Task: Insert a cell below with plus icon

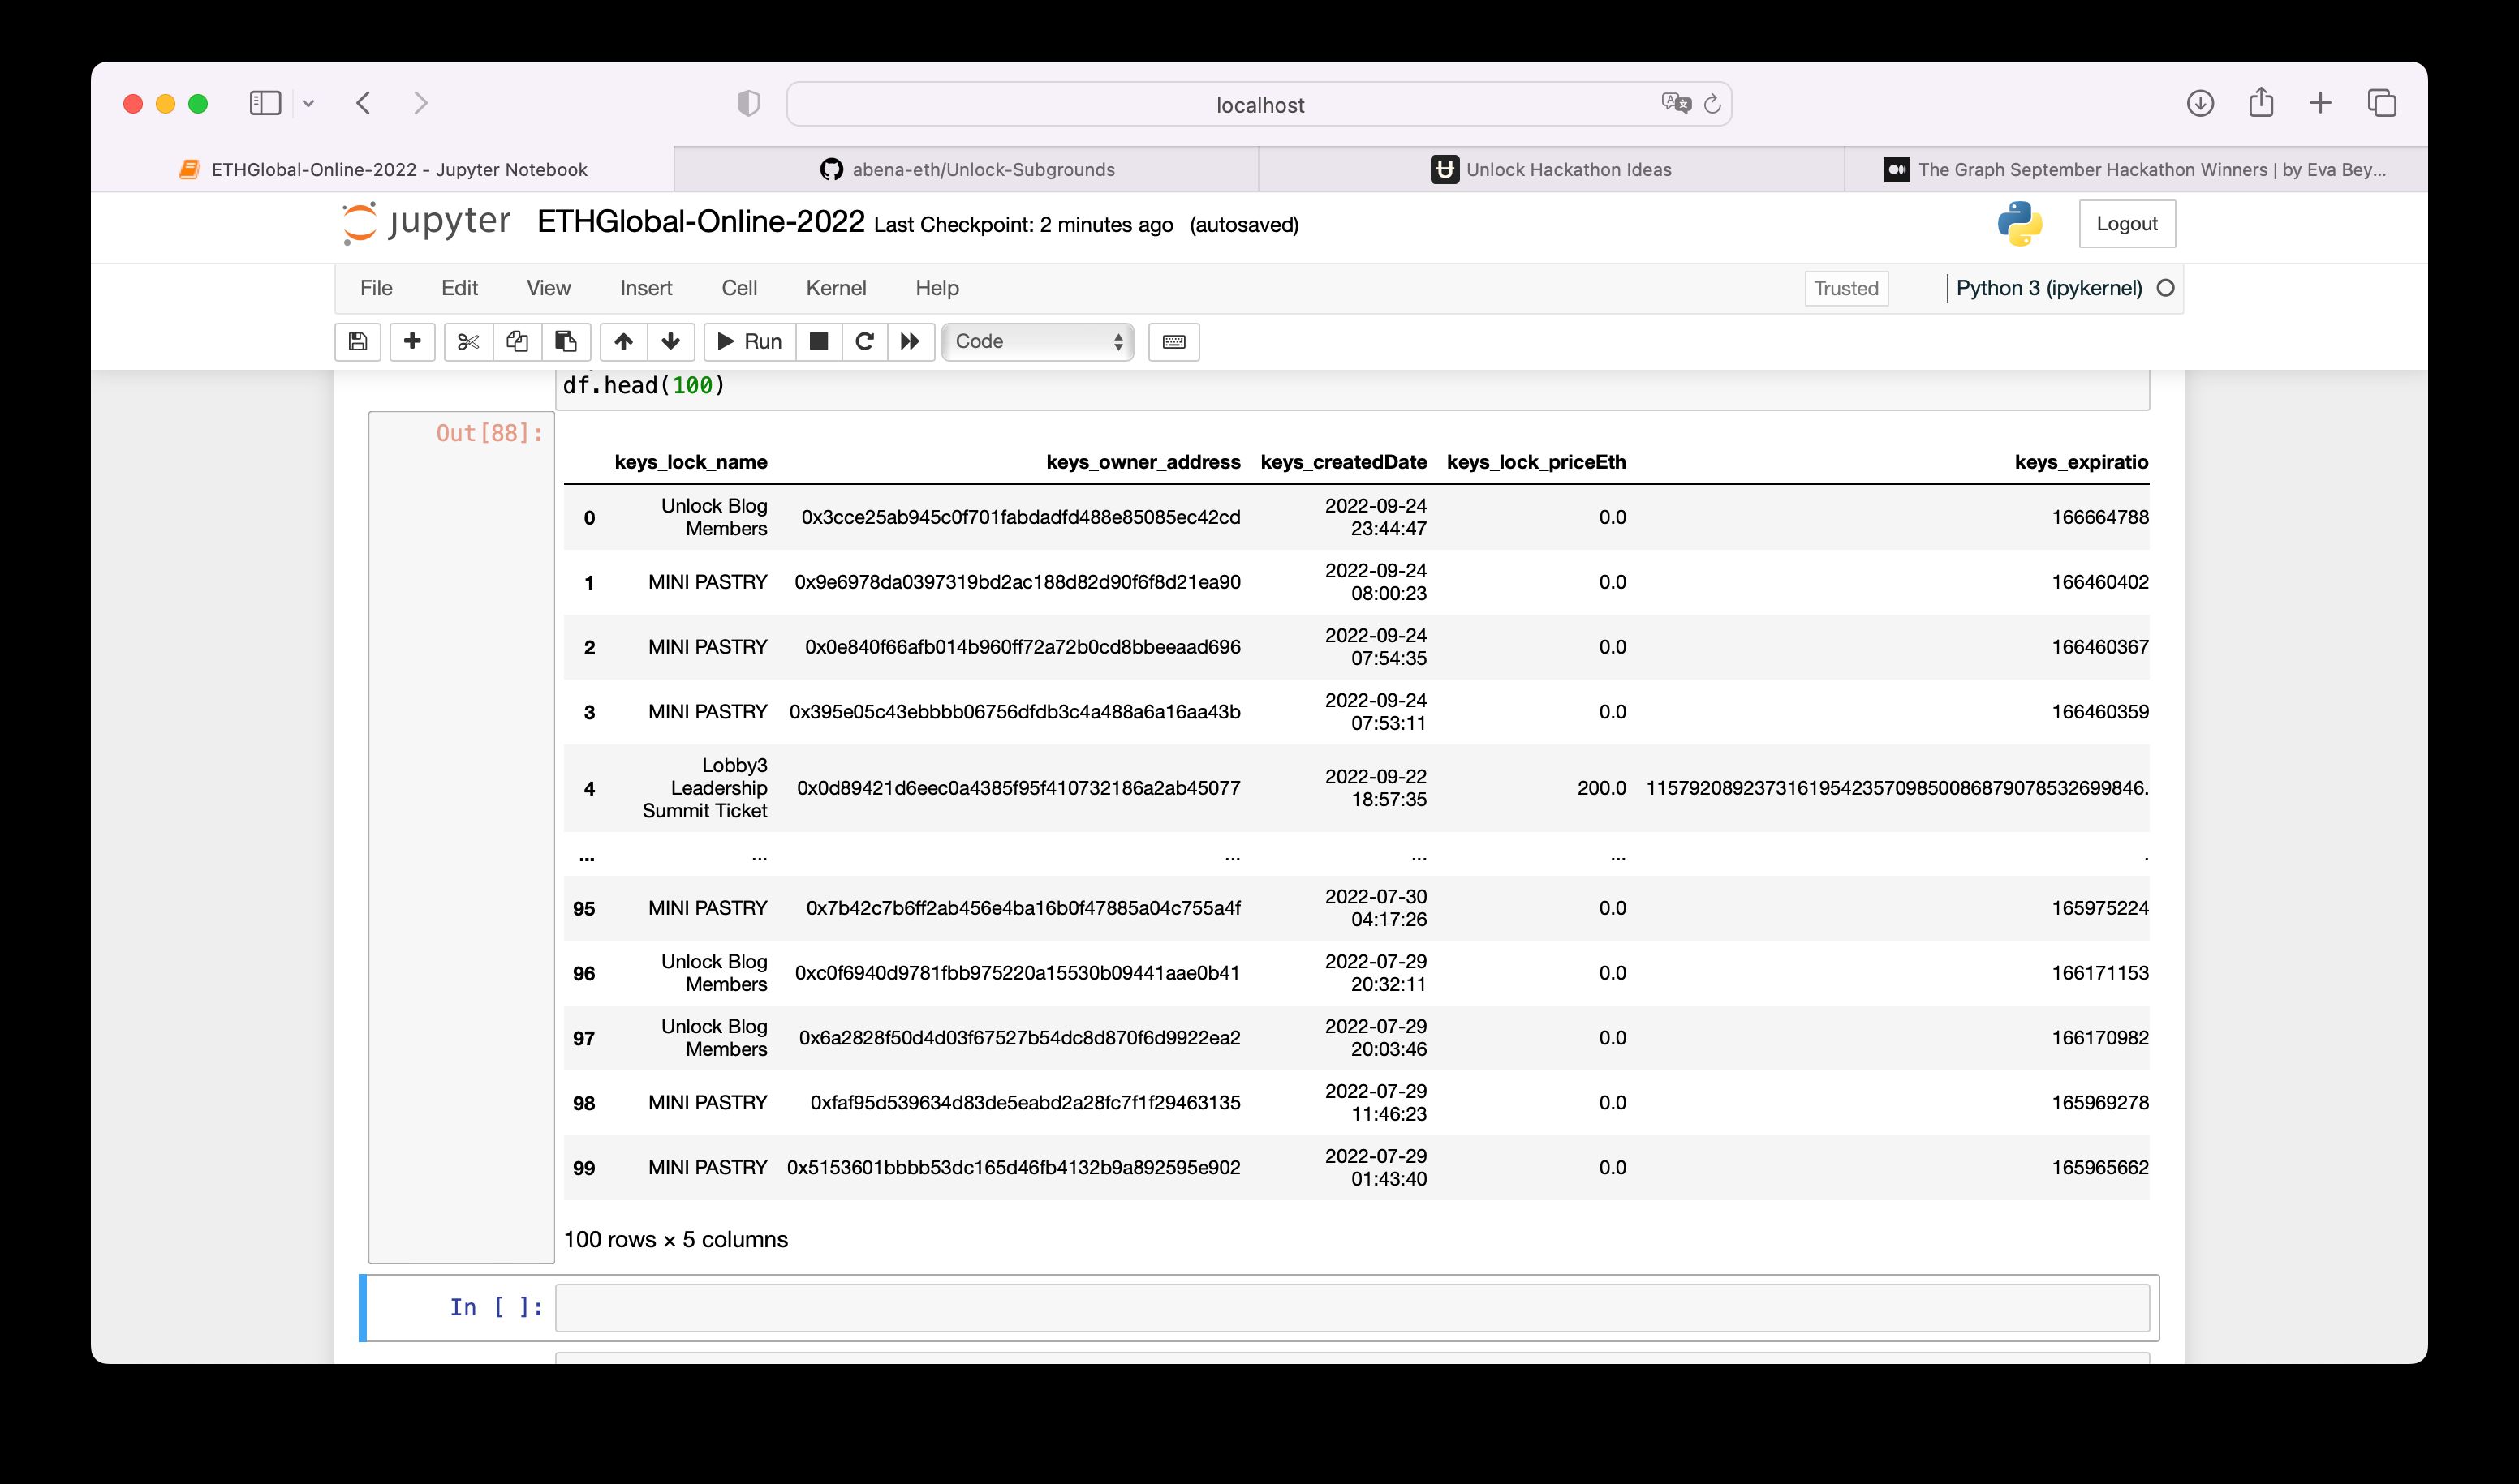Action: pyautogui.click(x=411, y=342)
